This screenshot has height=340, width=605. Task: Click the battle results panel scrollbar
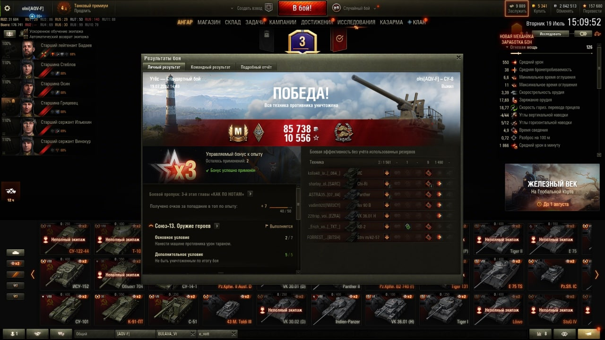pyautogui.click(x=298, y=204)
